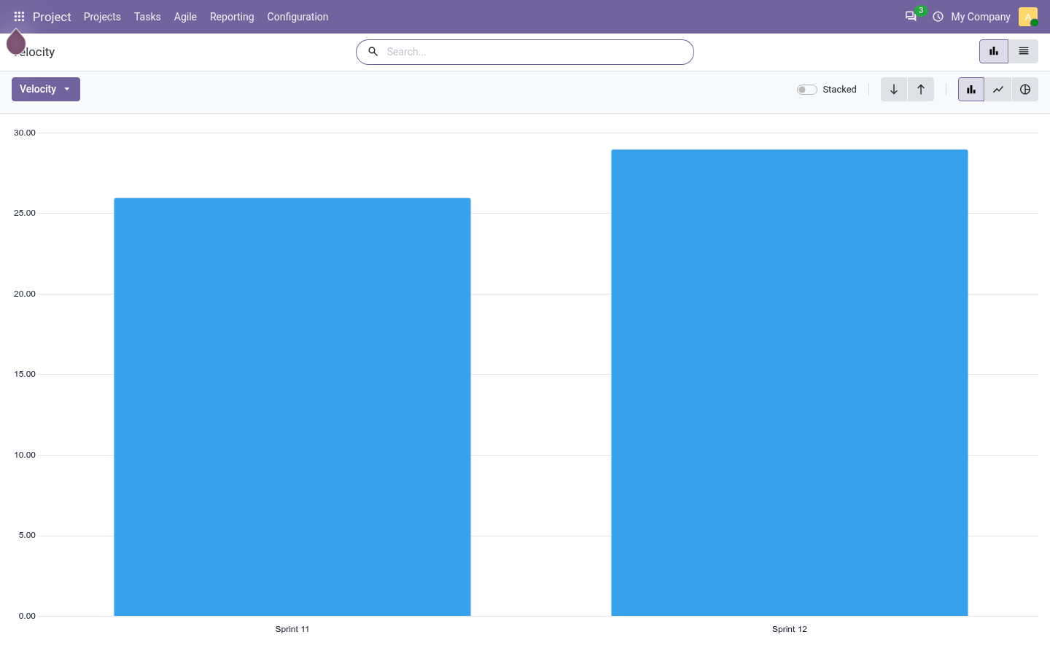Click the 30.00 axis value
The image size is (1050, 656).
coord(25,133)
